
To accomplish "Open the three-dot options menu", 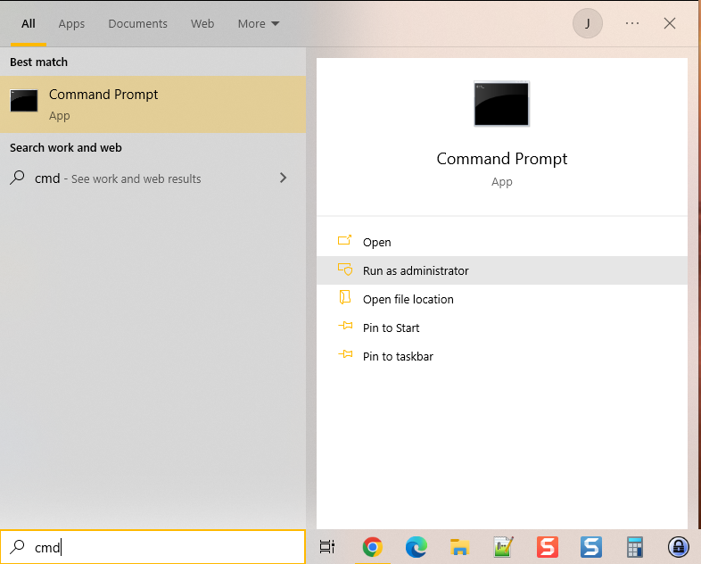I will click(x=632, y=23).
